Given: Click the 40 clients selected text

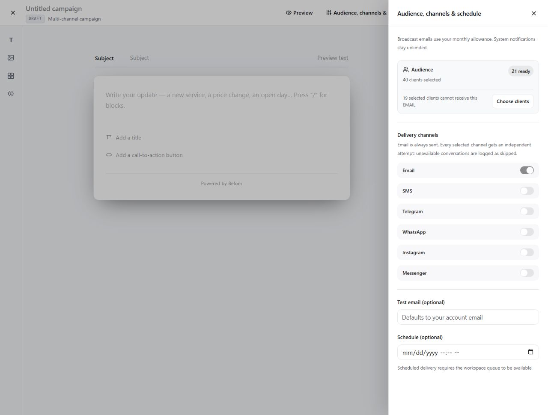Looking at the screenshot, I should tap(422, 80).
